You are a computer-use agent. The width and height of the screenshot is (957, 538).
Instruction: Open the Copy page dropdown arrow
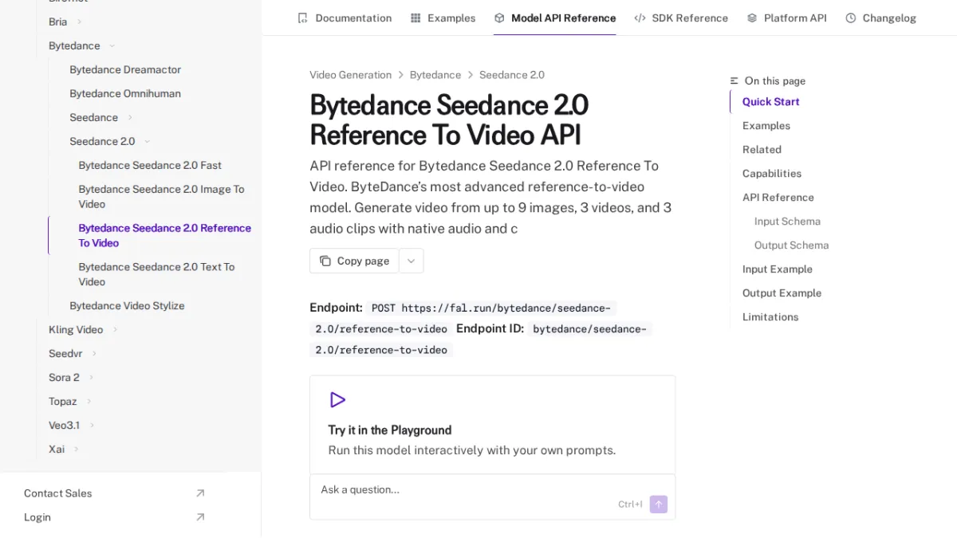point(412,261)
